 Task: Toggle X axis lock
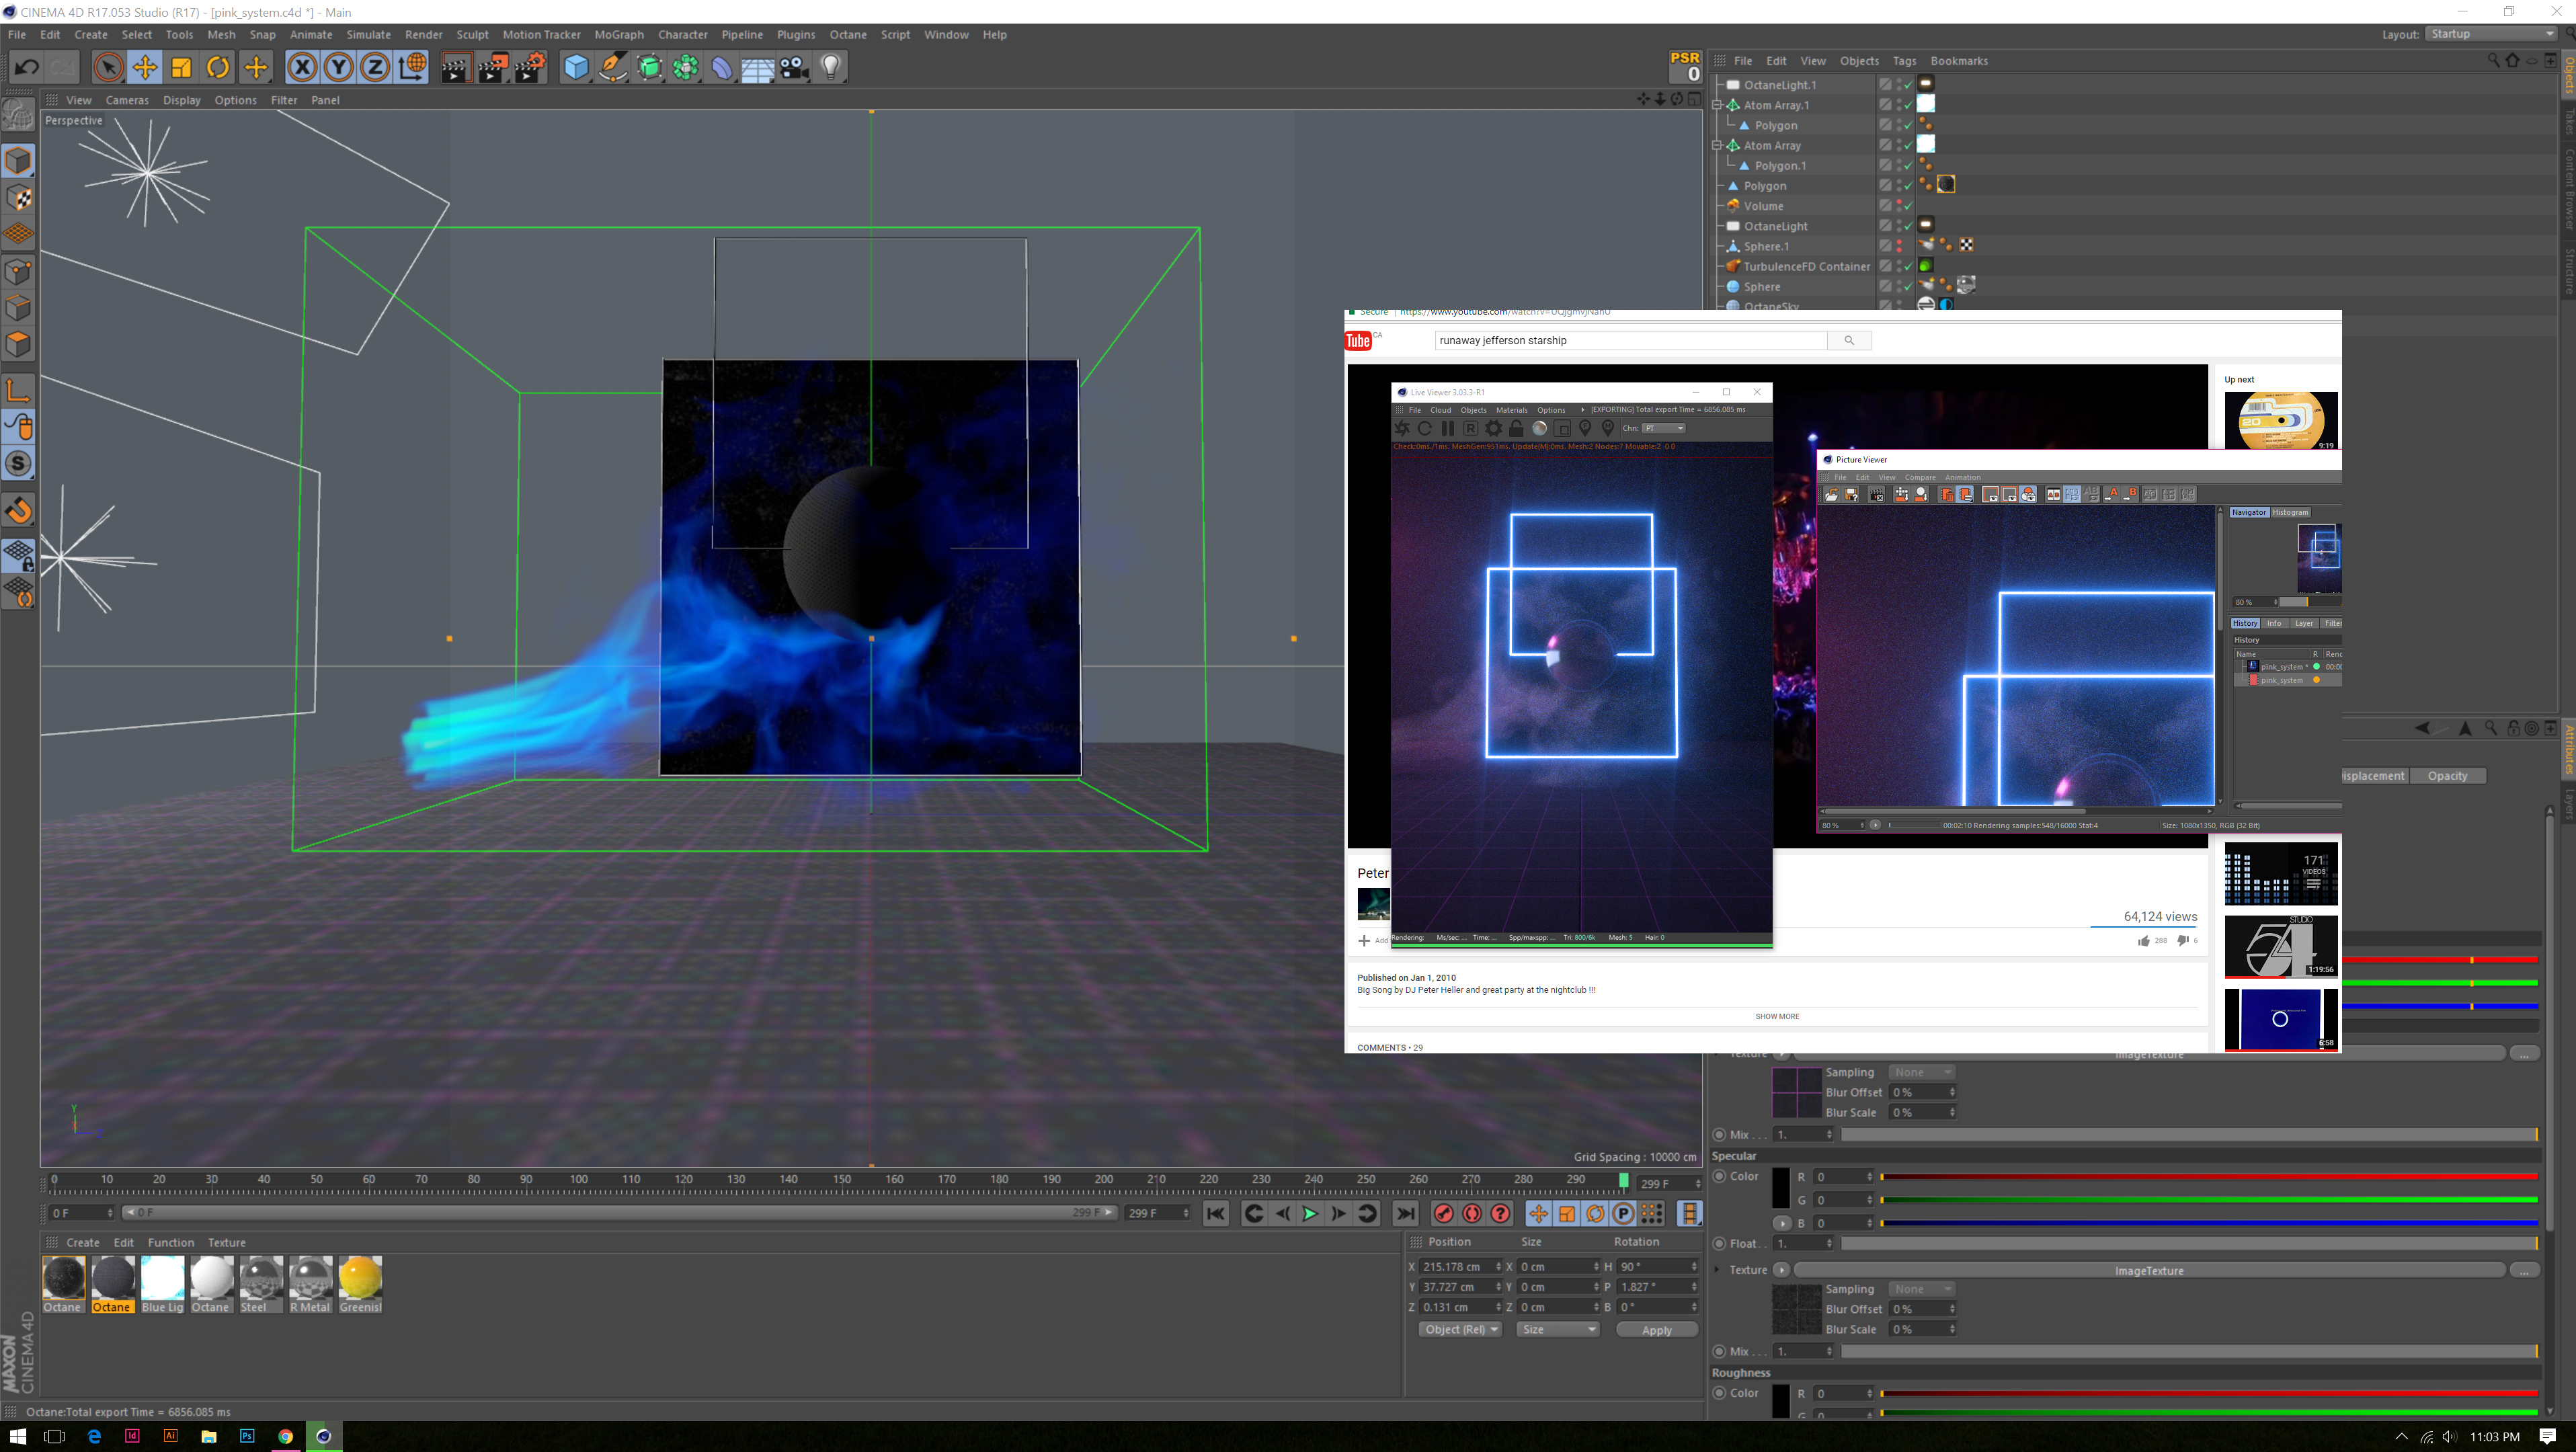[x=302, y=68]
